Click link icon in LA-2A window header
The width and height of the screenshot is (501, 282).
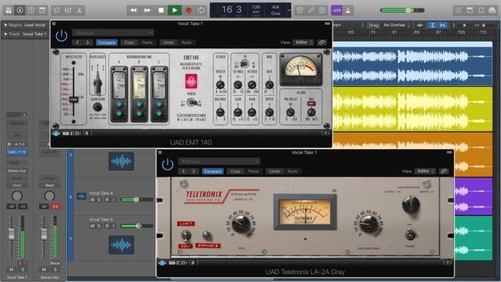pos(444,171)
